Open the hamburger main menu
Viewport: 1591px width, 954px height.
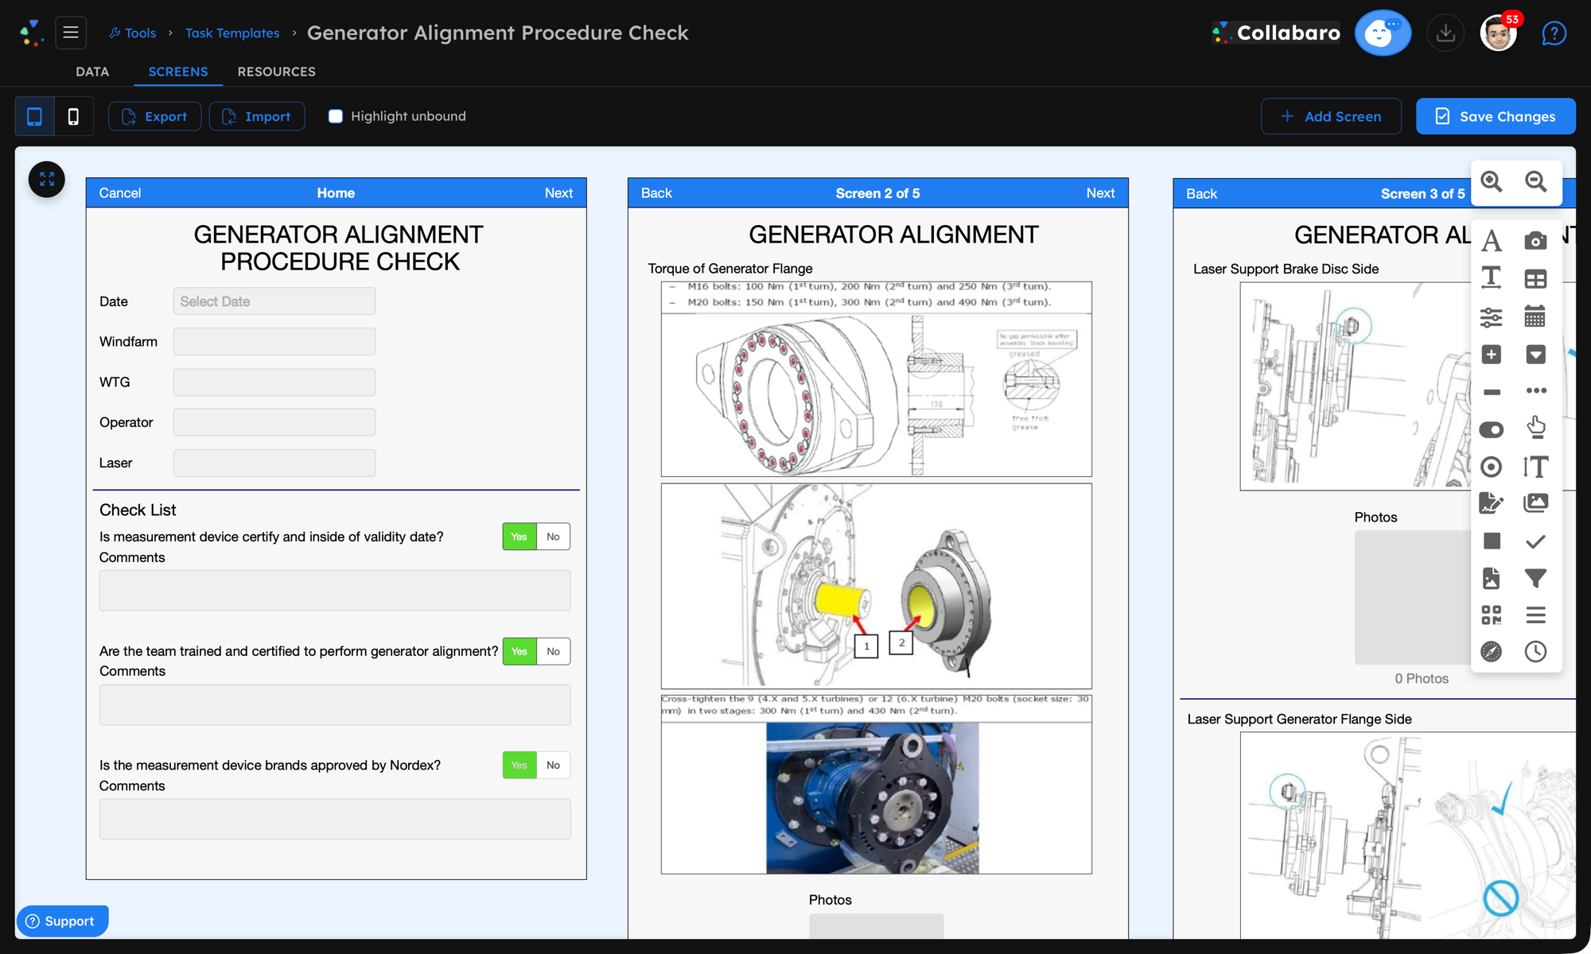71,33
